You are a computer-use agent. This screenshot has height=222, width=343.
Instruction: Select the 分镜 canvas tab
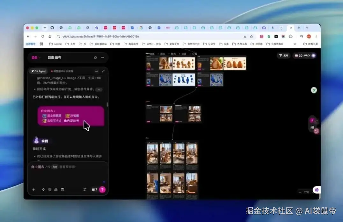tap(194, 54)
